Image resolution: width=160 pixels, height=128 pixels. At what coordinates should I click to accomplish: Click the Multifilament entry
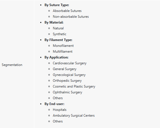pyautogui.click(x=63, y=52)
